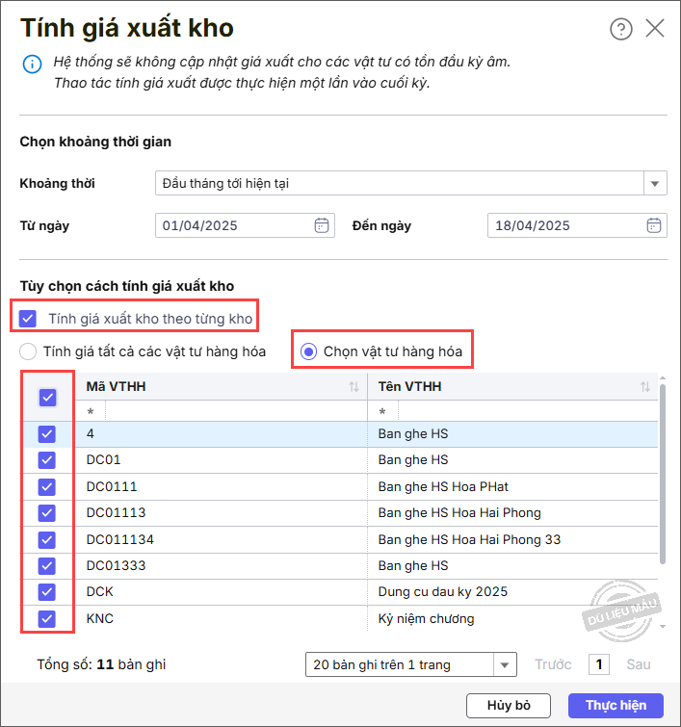Image resolution: width=681 pixels, height=727 pixels.
Task: Click the blue info icon
Action: click(x=32, y=65)
